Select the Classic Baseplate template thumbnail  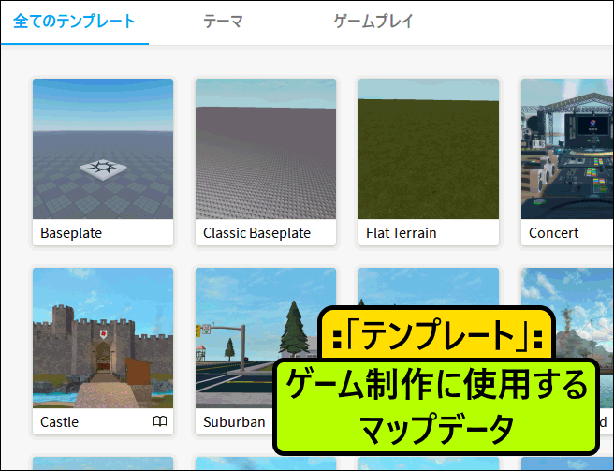266,149
